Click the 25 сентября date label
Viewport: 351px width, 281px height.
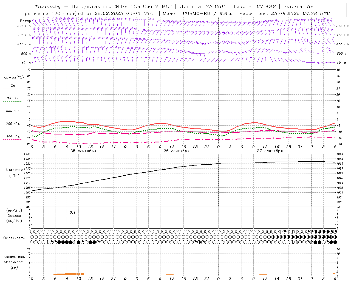(x=83, y=151)
